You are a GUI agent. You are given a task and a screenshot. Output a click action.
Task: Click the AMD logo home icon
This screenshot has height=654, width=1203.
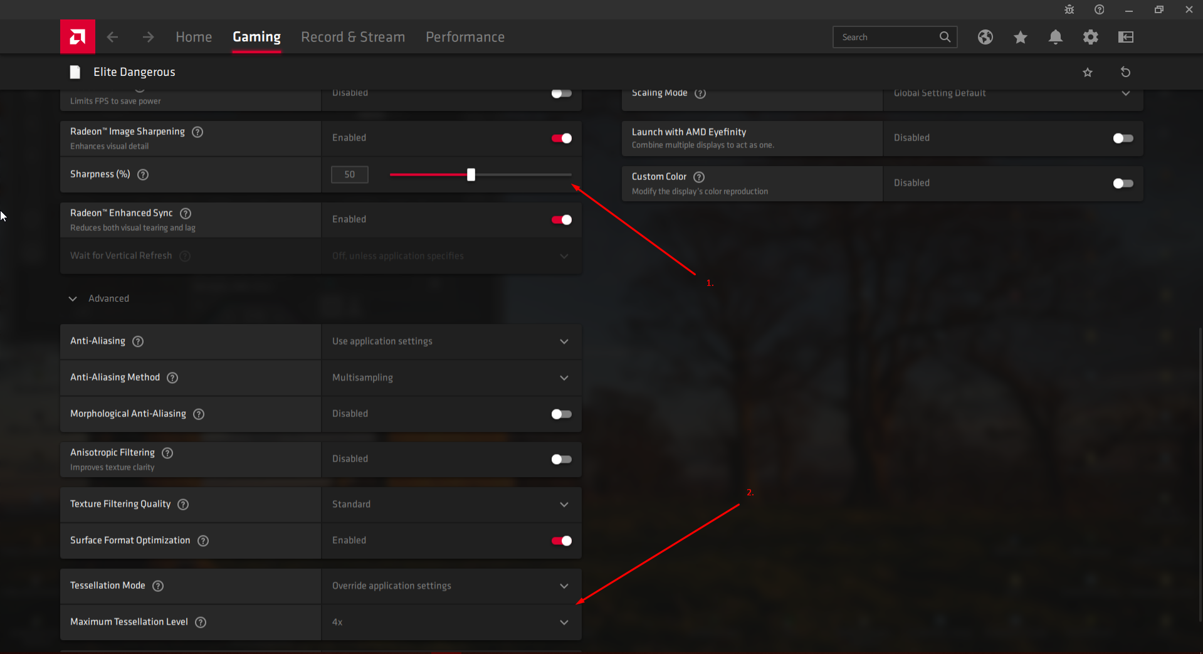78,37
